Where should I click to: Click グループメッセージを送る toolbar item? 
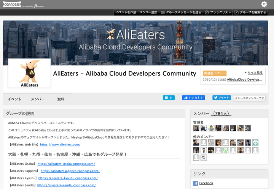(x=181, y=12)
